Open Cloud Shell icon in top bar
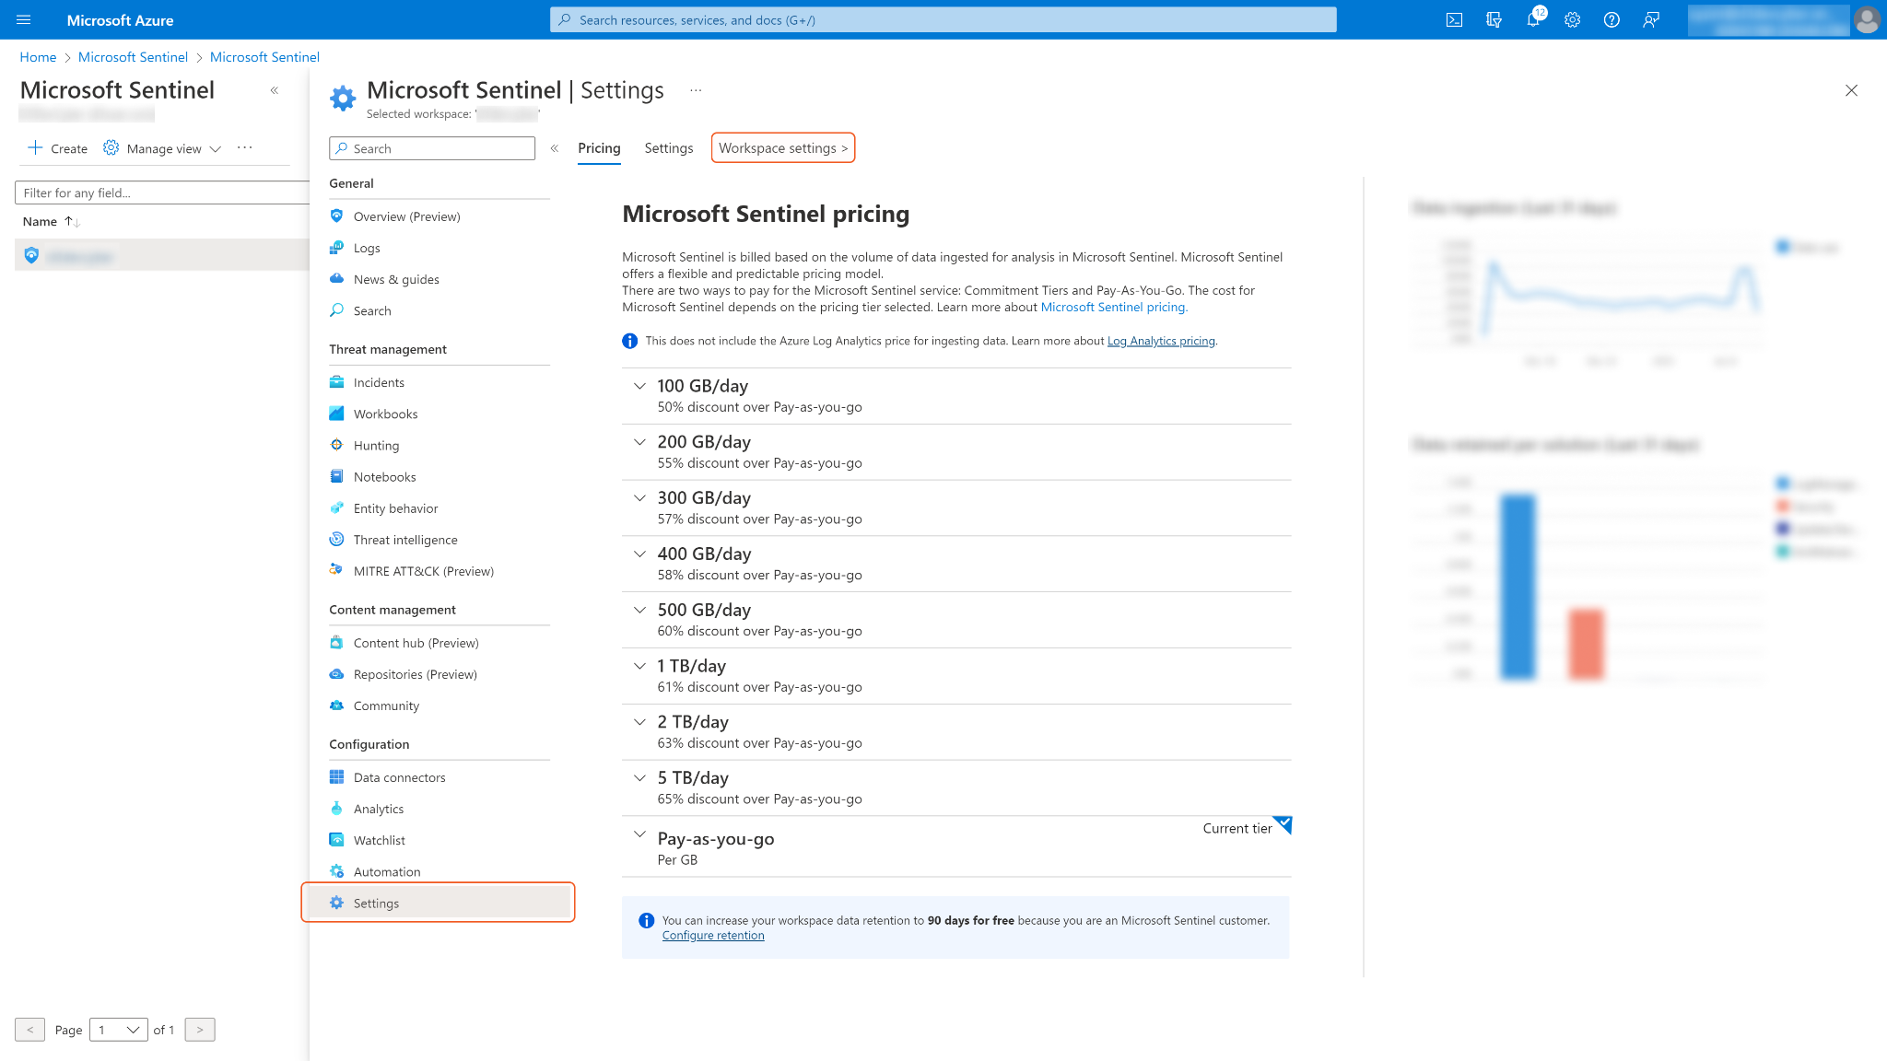The height and width of the screenshot is (1061, 1887). tap(1454, 19)
